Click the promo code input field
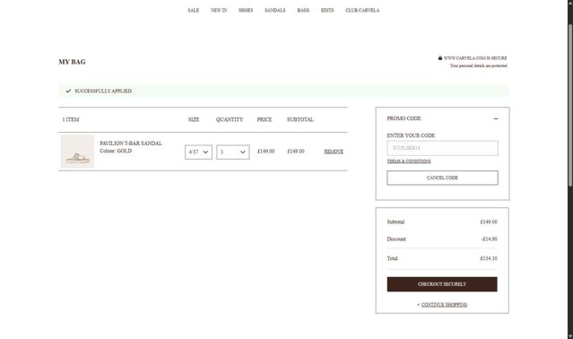Image resolution: width=573 pixels, height=339 pixels. pyautogui.click(x=442, y=148)
